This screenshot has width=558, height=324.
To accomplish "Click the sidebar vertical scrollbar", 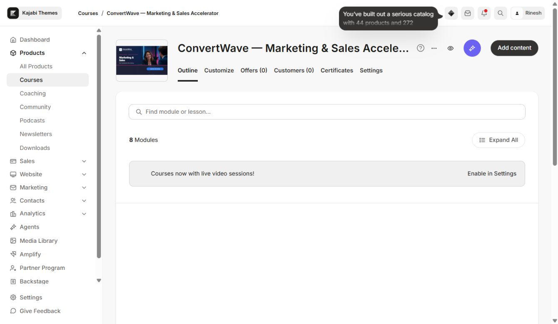I will (x=99, y=146).
